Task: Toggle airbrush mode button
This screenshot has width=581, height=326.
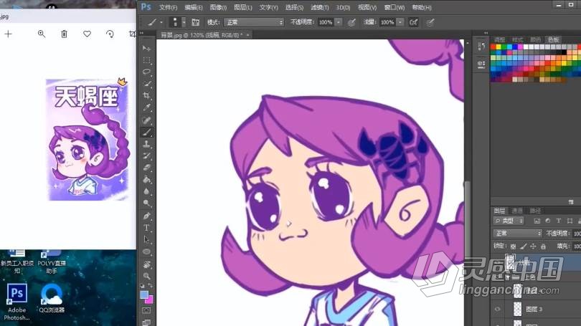Action: pyautogui.click(x=414, y=22)
